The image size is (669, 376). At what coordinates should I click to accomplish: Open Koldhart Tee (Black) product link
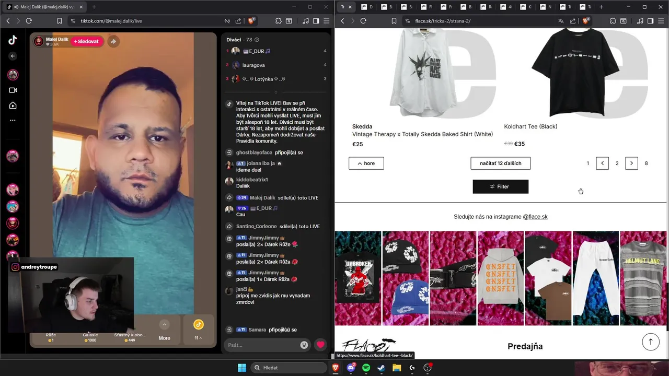[x=530, y=126]
